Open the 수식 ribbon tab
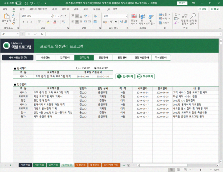The image size is (223, 172). pos(54,9)
